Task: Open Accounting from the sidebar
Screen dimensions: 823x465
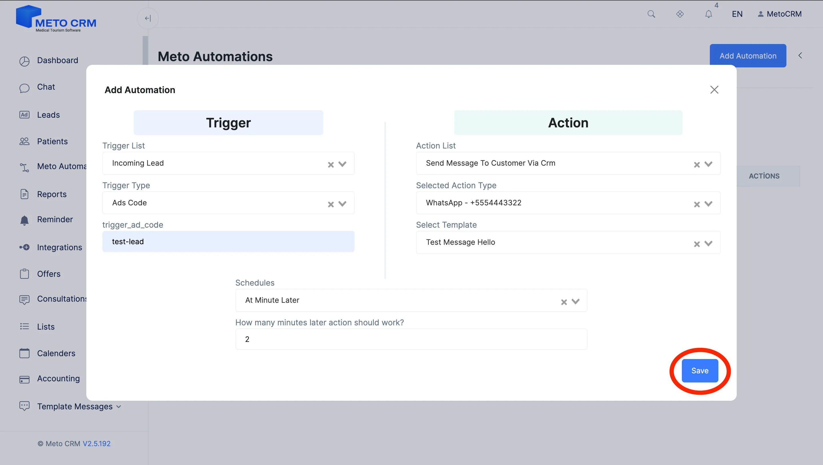Action: tap(59, 378)
